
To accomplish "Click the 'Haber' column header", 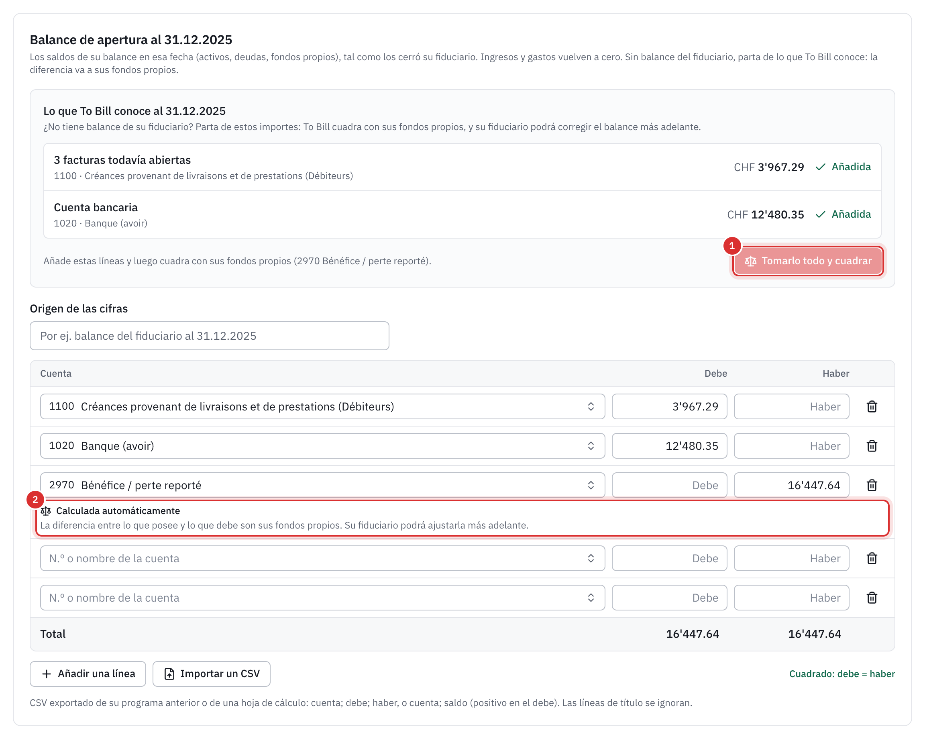I will (836, 374).
